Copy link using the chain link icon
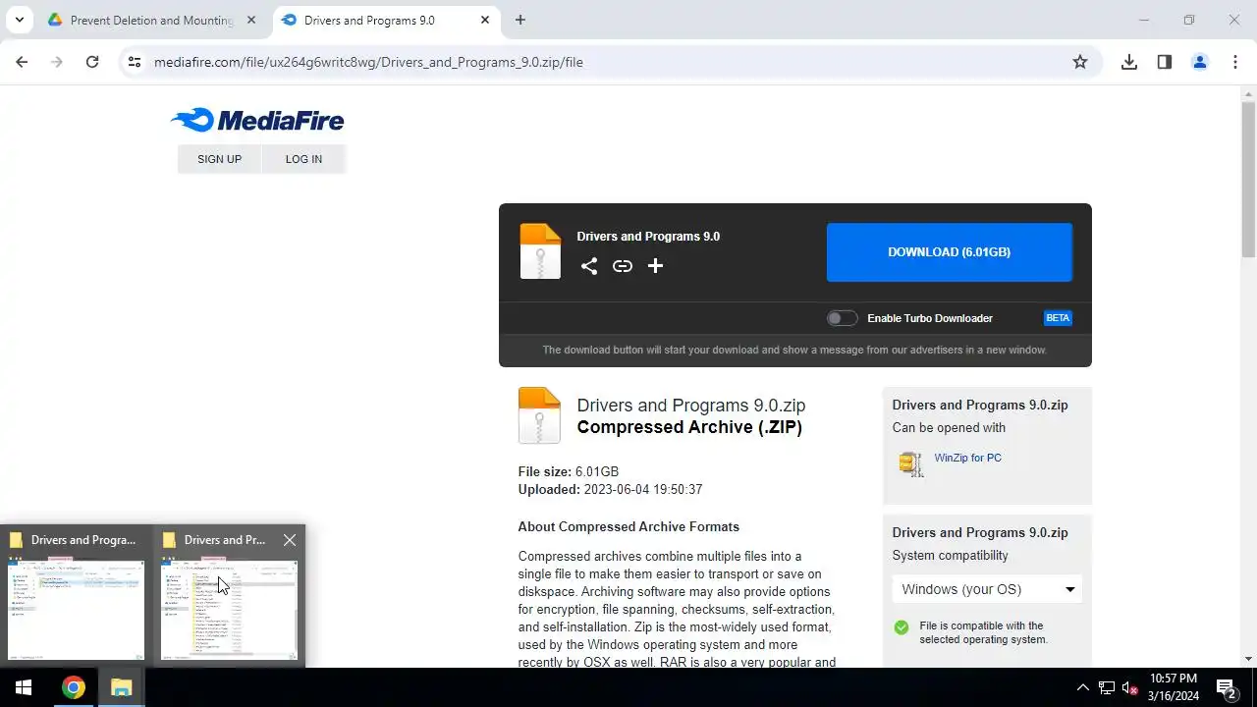1257x707 pixels. 623,266
